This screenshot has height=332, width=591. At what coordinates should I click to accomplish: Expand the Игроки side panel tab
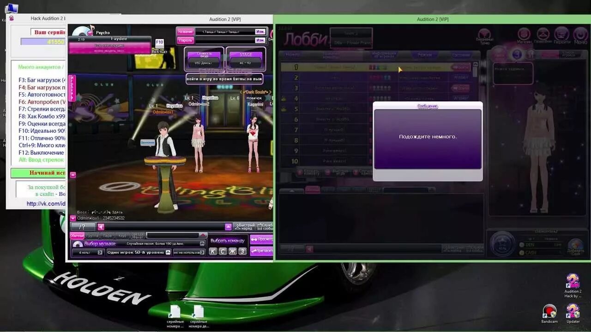(x=72, y=88)
